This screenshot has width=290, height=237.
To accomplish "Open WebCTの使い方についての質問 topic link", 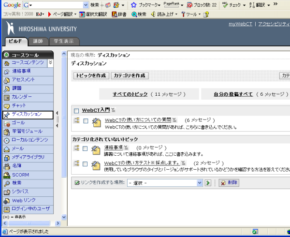I will point(138,120).
